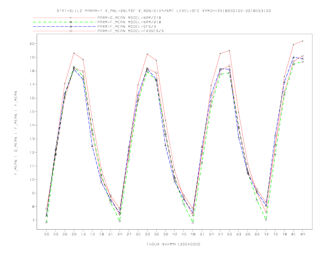
Task: Click y-axis tick label '10'
Action: pos(32,180)
